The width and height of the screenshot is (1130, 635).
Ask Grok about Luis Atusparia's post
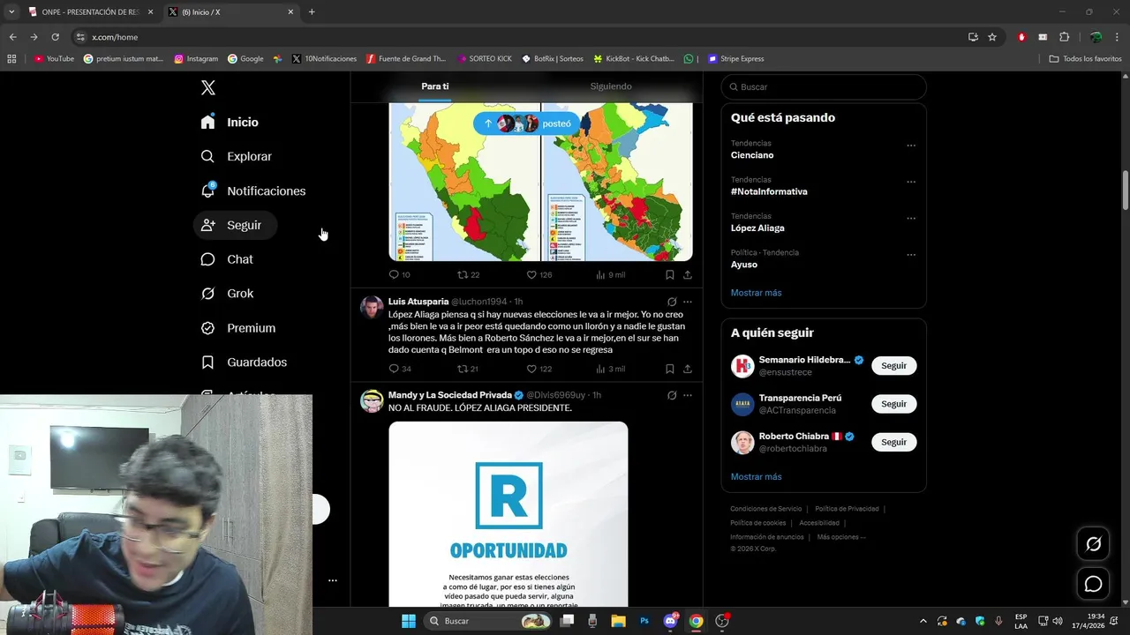point(672,302)
